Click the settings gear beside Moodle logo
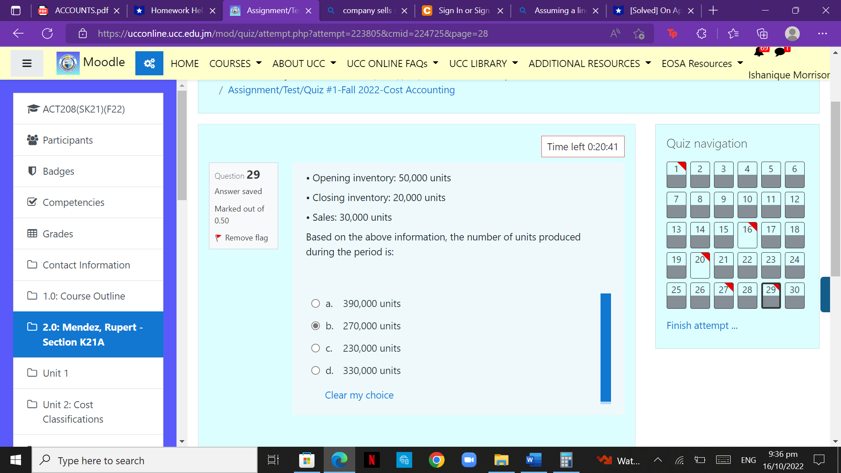 click(x=149, y=63)
